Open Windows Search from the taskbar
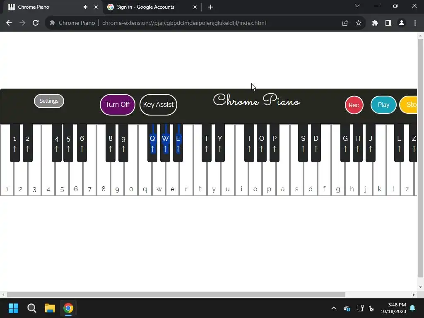The image size is (424, 318). (x=32, y=308)
